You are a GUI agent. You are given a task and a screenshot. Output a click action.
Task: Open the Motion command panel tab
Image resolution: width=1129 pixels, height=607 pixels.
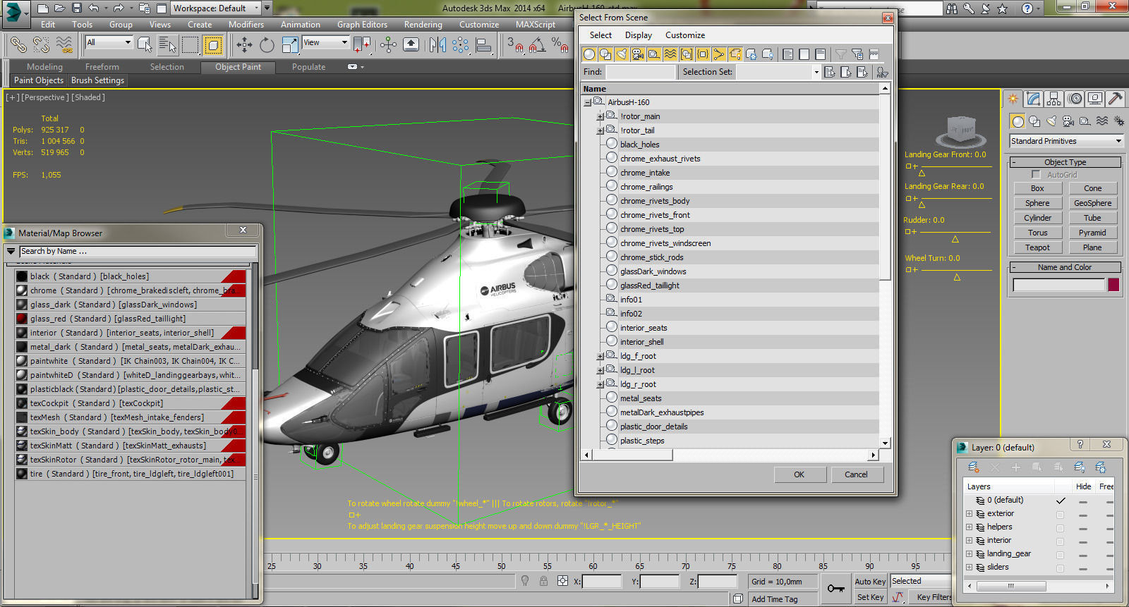[x=1075, y=99]
